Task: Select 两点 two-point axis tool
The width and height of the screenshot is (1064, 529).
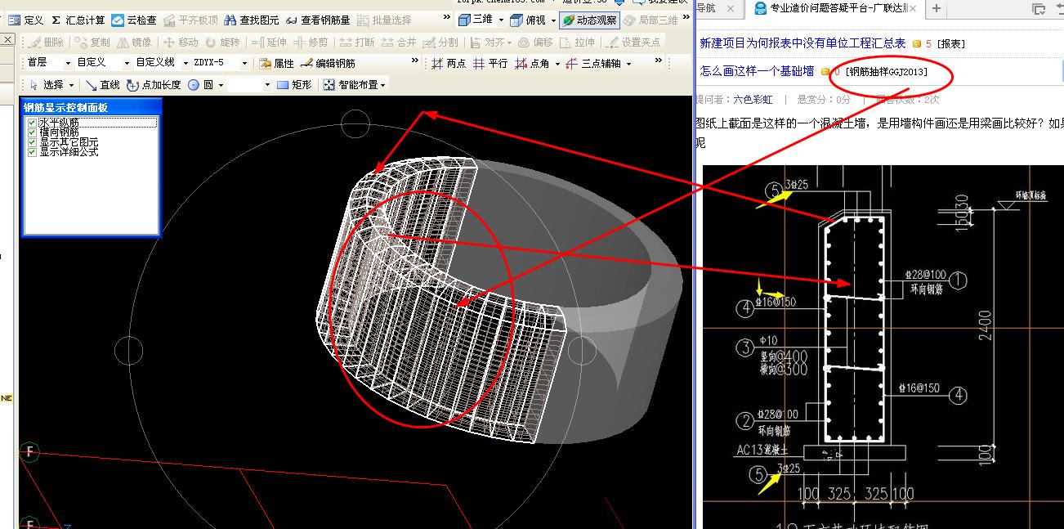Action: tap(449, 63)
